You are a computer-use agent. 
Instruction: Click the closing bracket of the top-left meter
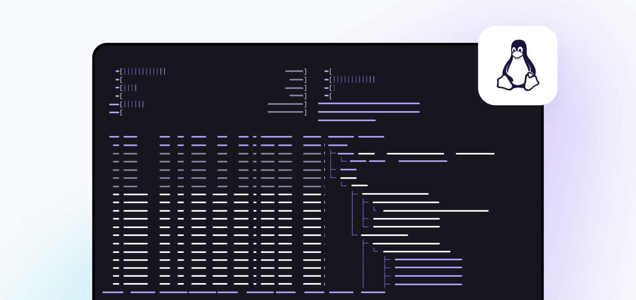[x=305, y=71]
